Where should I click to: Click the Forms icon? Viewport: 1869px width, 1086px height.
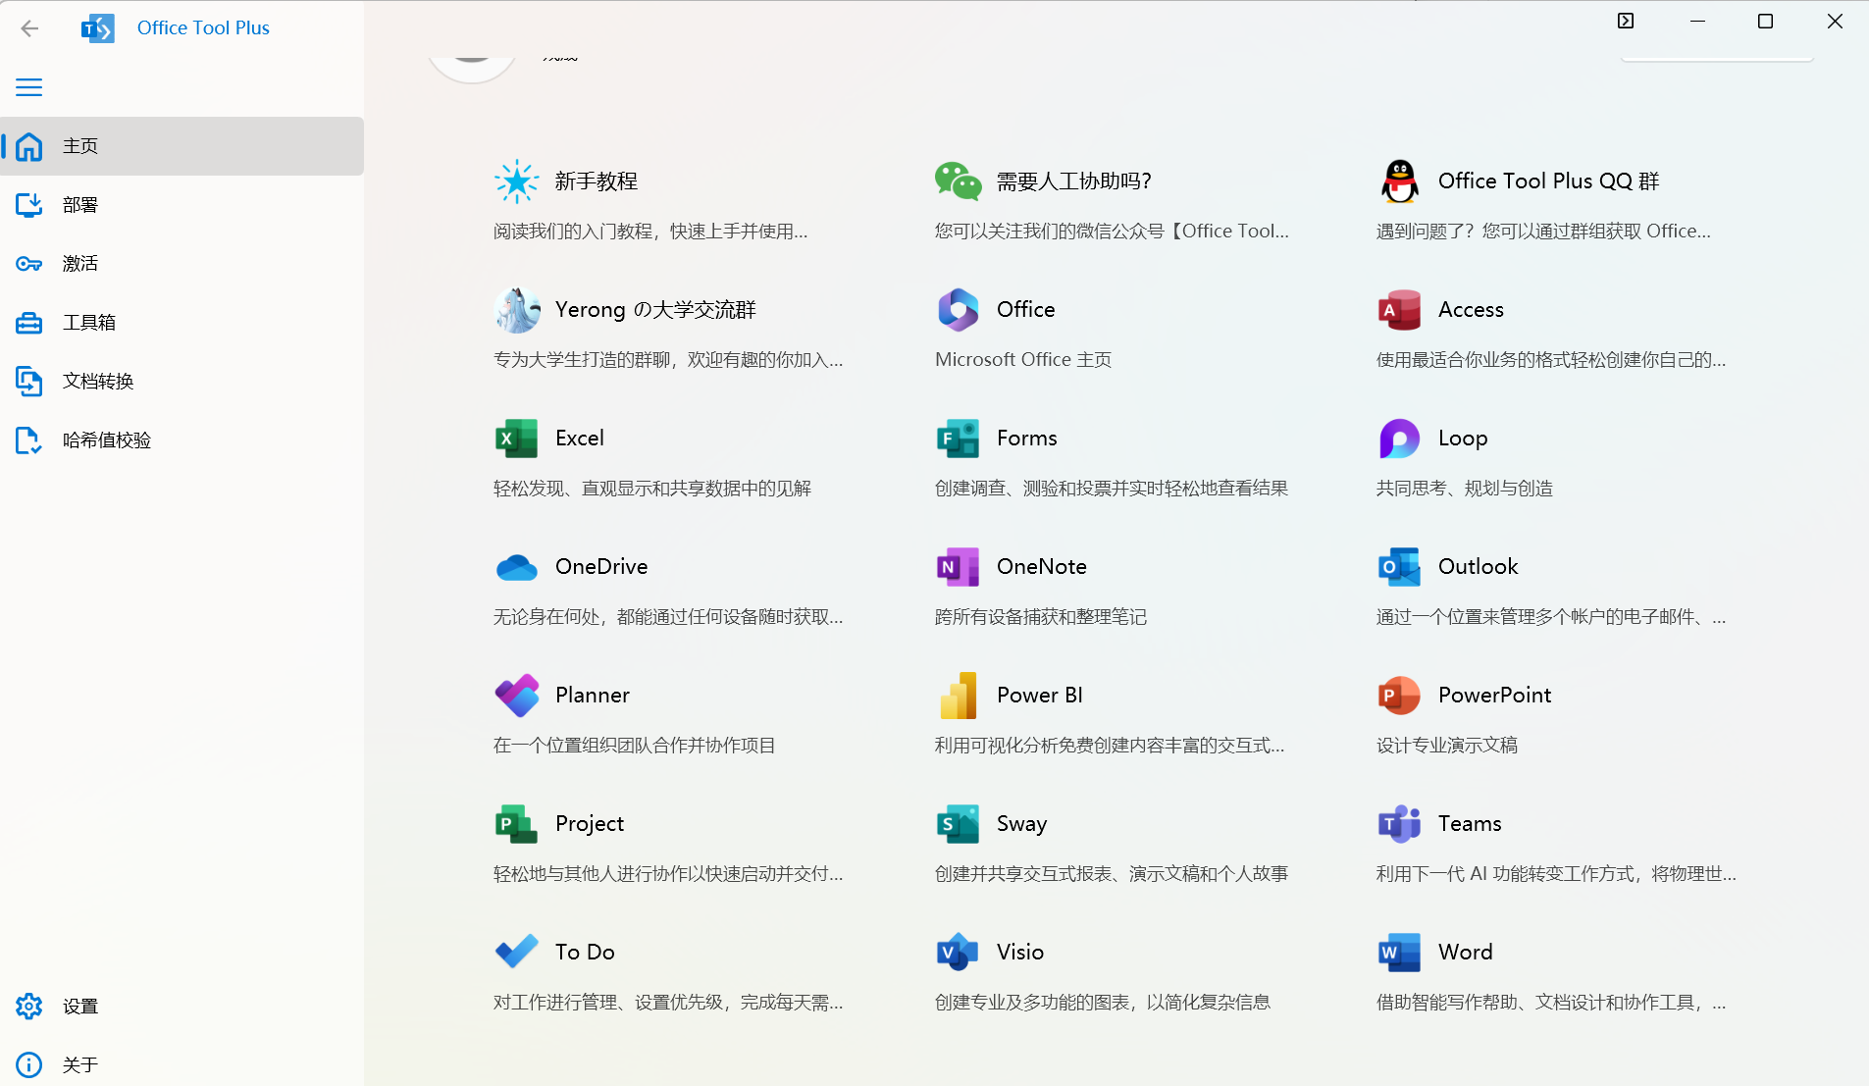pos(959,439)
